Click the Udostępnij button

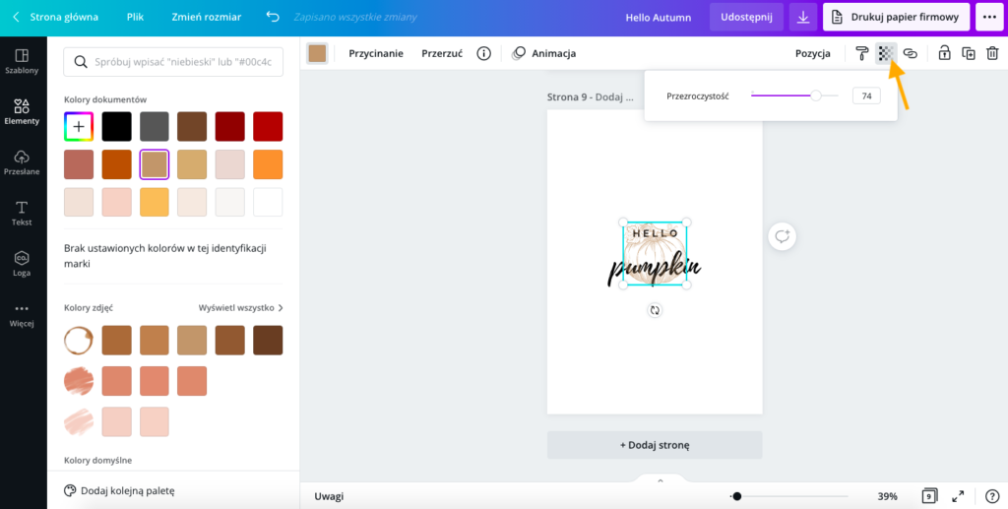746,18
